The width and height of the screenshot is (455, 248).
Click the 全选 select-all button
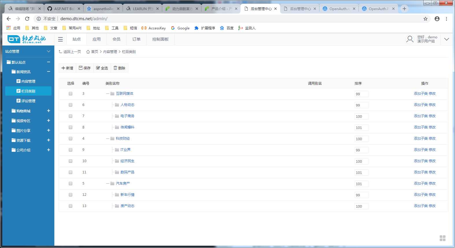(102, 68)
